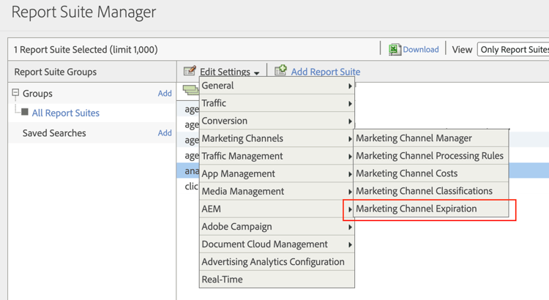Click the Download Excel icon
The image size is (549, 300).
(395, 49)
